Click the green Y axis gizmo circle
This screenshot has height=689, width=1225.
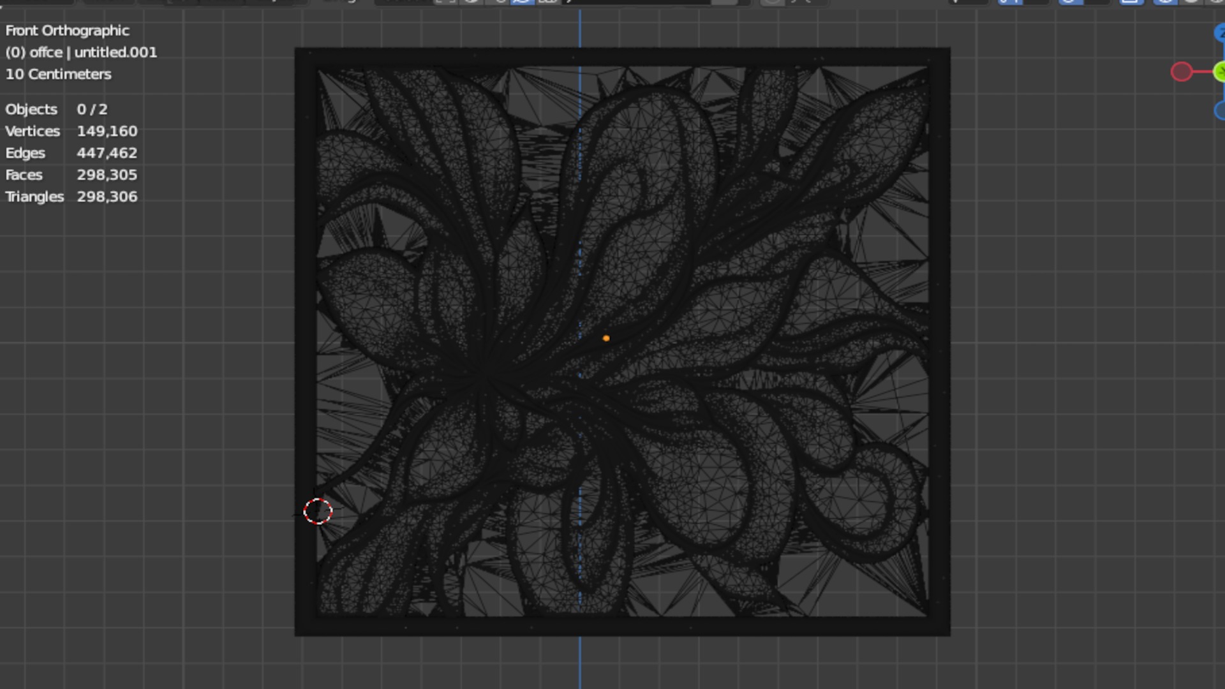[x=1220, y=71]
